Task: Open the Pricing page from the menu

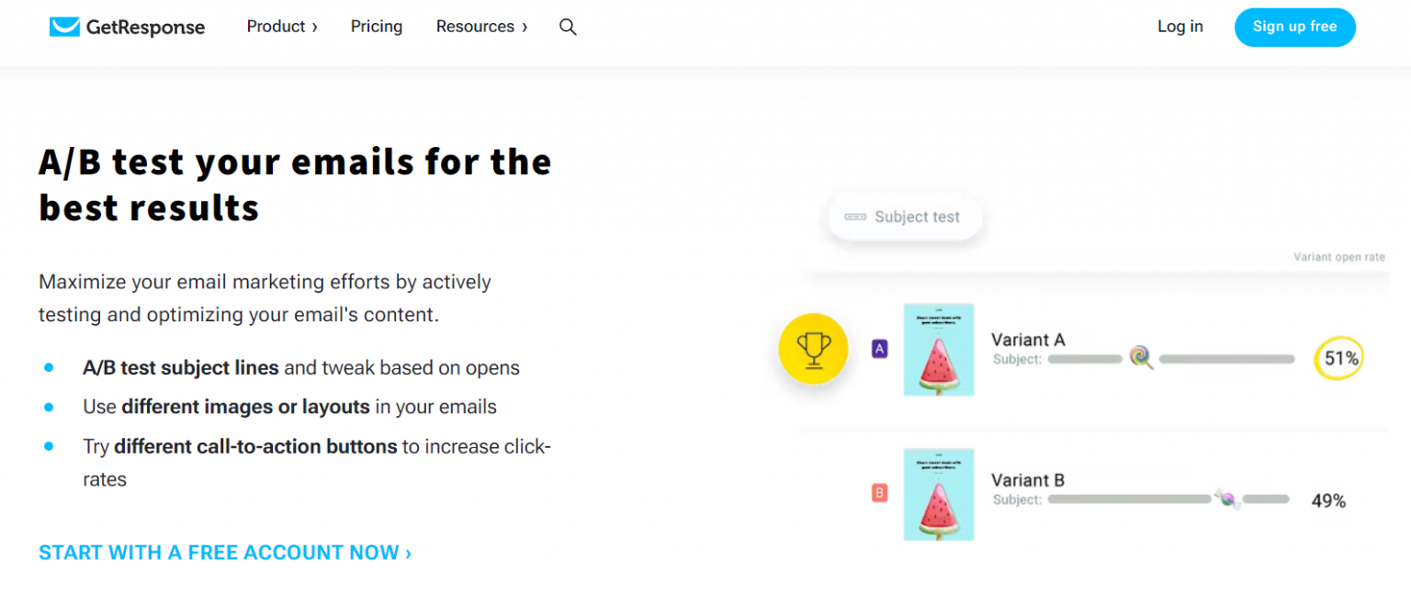Action: 377,27
